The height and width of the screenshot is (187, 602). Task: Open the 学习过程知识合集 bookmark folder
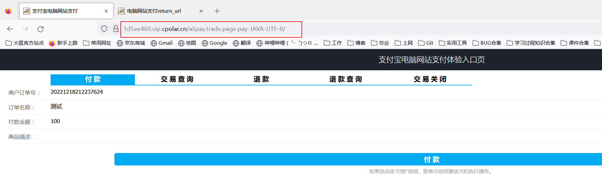(x=531, y=43)
